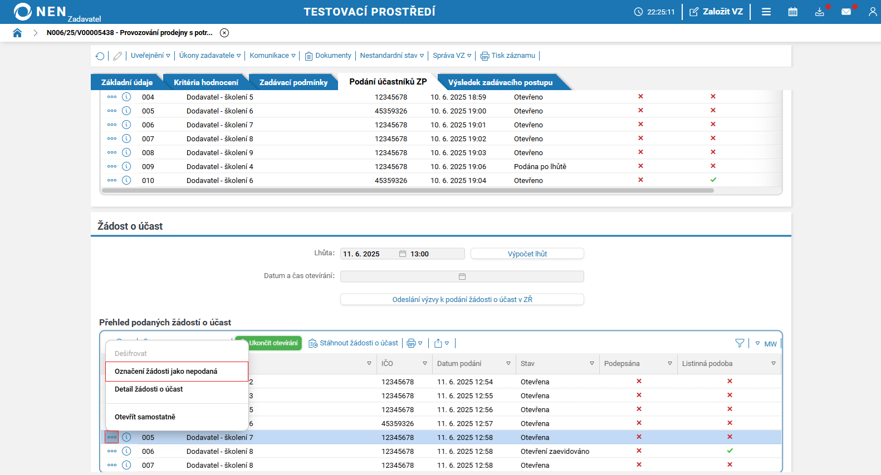Click horizontal scrollbar of upper table

408,190
